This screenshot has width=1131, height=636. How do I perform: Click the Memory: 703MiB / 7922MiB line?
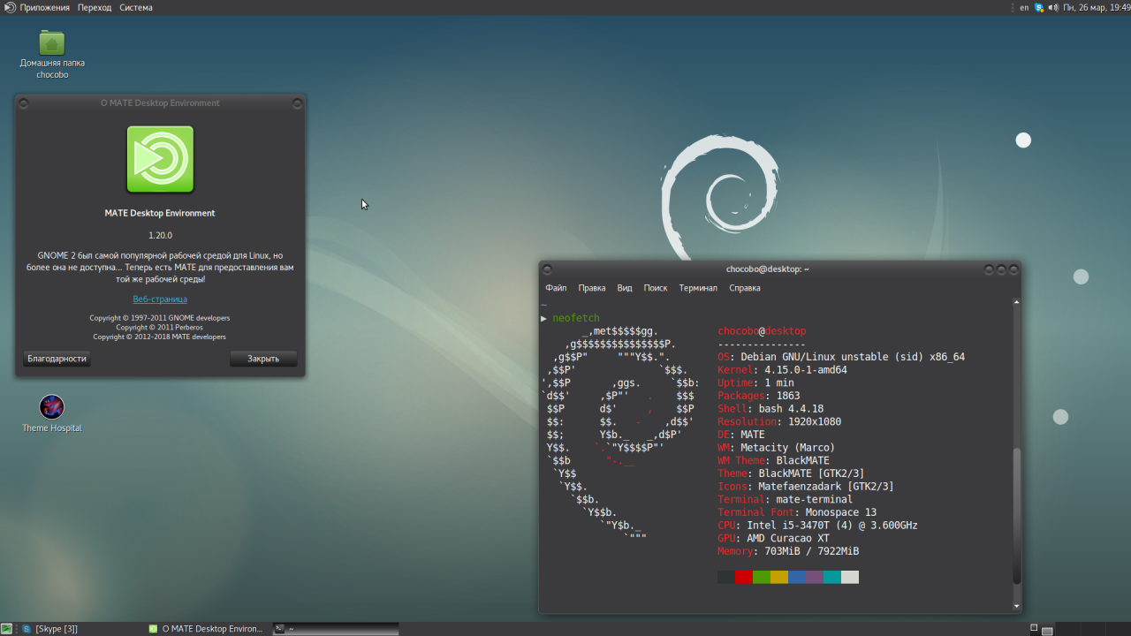coord(788,551)
